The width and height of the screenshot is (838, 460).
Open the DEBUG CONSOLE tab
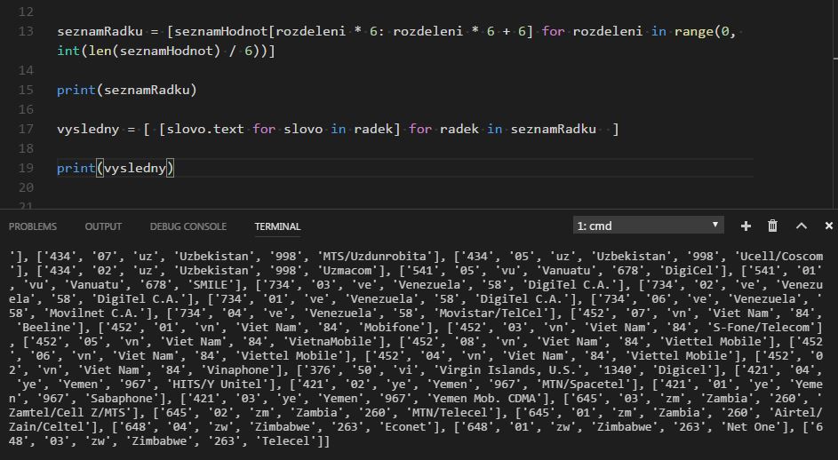(x=188, y=226)
